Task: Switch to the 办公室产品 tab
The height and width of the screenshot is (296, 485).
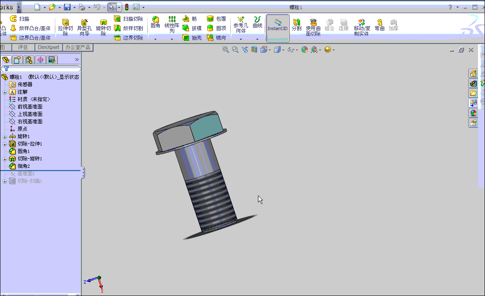Action: tap(78, 47)
